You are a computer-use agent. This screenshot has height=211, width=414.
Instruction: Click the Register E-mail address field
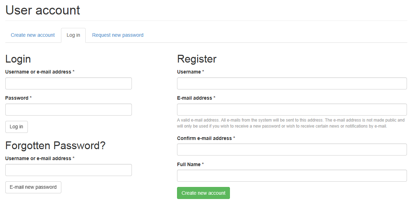point(292,110)
